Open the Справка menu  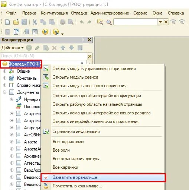[x=176, y=13]
